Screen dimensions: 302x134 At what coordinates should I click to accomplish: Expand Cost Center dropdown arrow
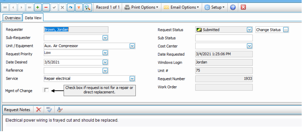[249, 46]
